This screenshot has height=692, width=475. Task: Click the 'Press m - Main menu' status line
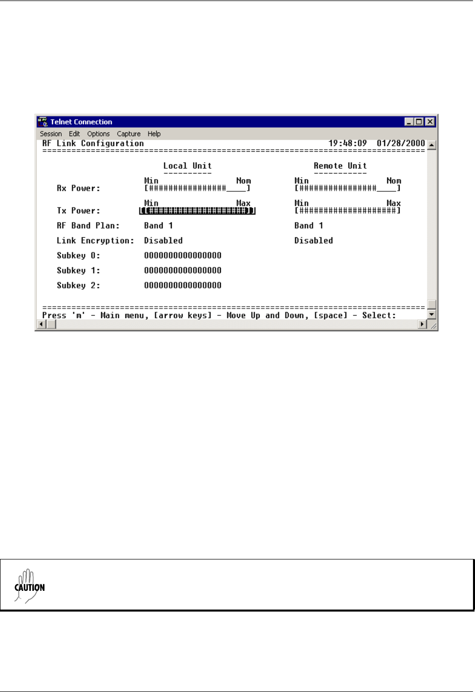pyautogui.click(x=219, y=316)
